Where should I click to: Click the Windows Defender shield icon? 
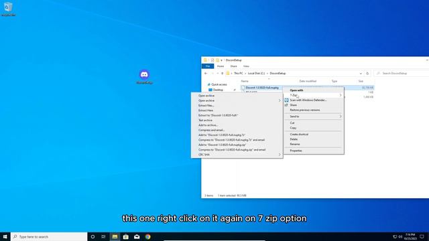point(286,100)
